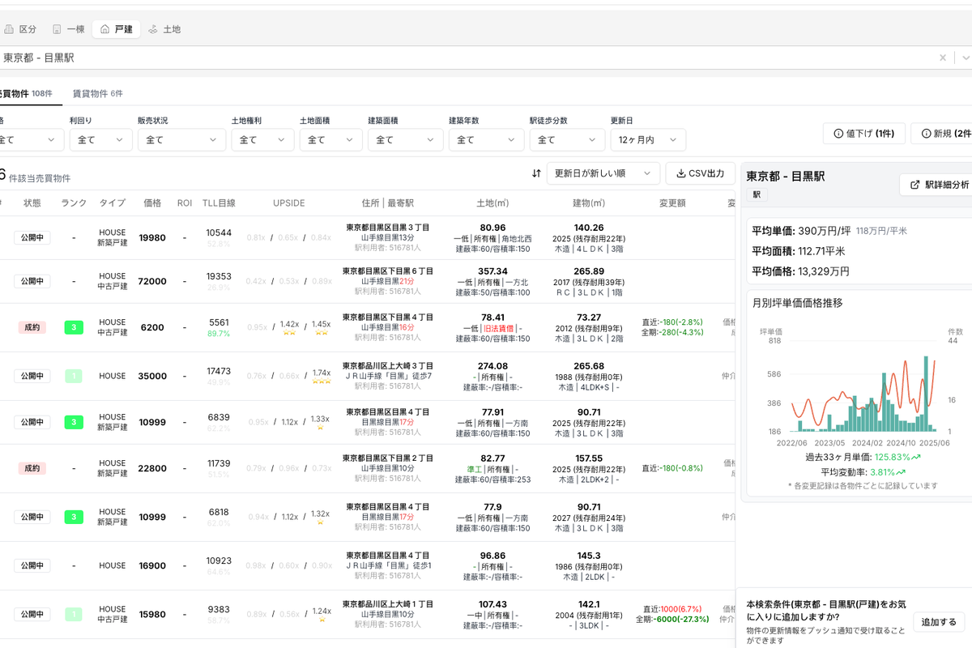Click the ランク column header
The width and height of the screenshot is (972, 648).
tap(74, 202)
